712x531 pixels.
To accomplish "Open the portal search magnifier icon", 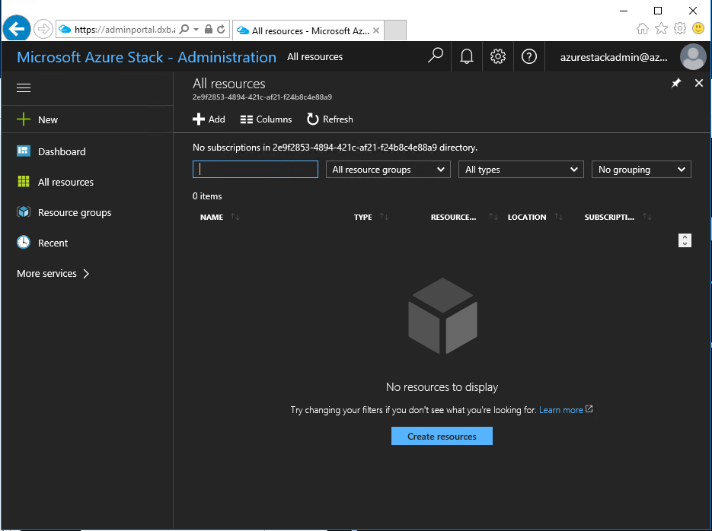I will tap(435, 56).
